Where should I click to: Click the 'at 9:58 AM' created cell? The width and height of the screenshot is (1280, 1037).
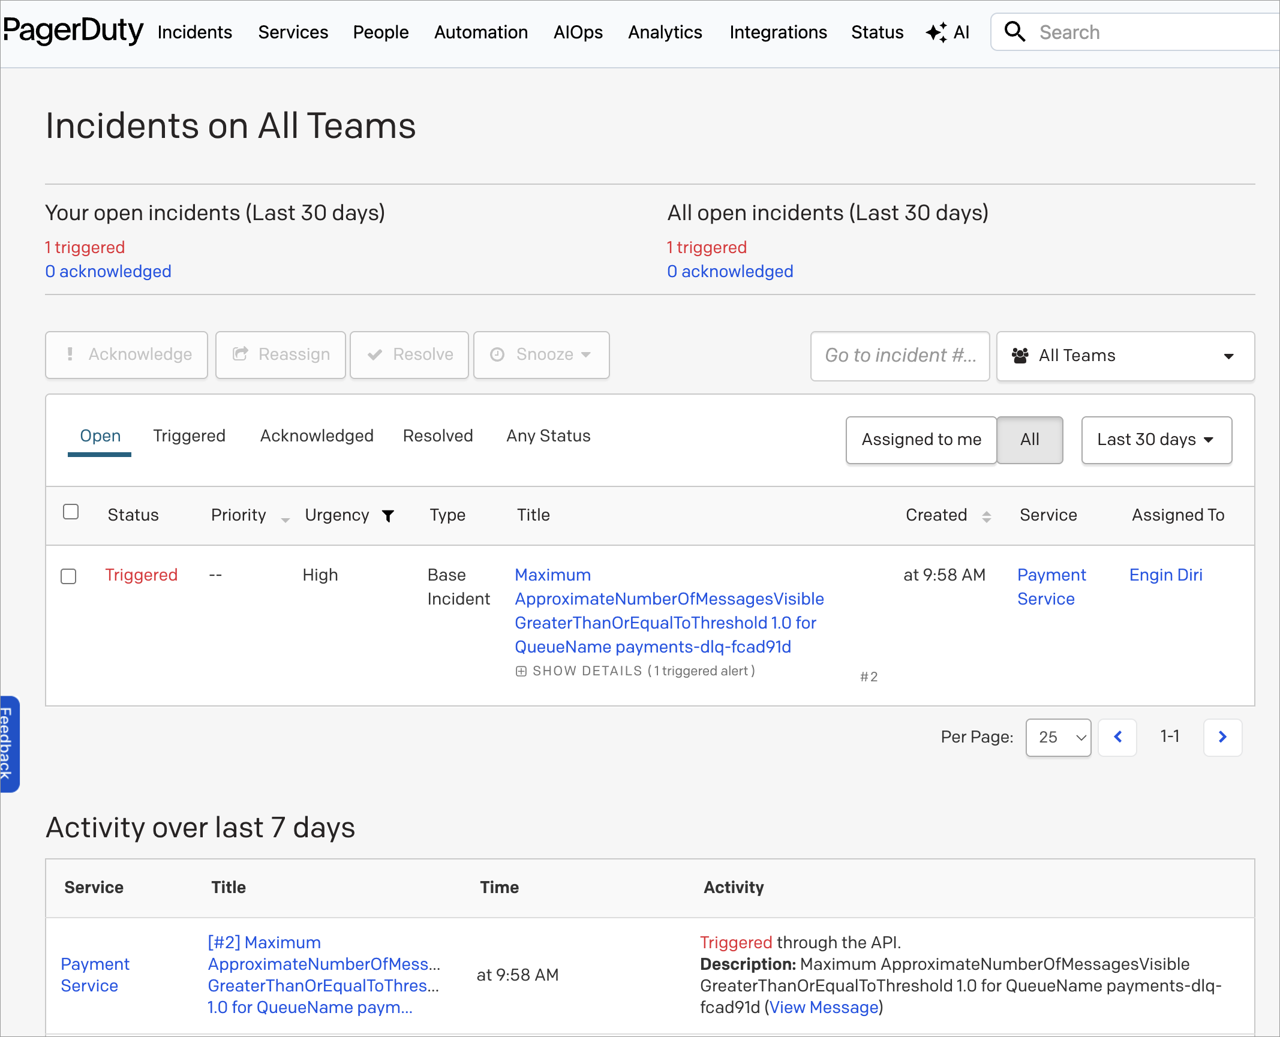coord(945,575)
